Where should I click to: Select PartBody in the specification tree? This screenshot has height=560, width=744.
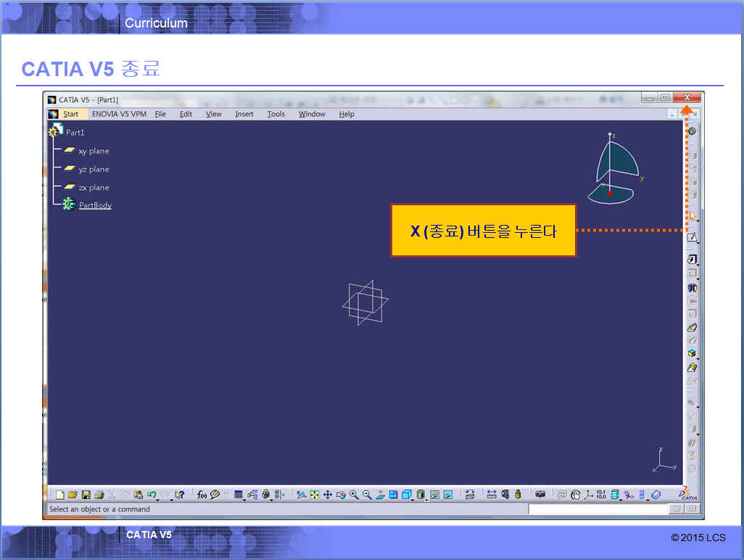95,205
